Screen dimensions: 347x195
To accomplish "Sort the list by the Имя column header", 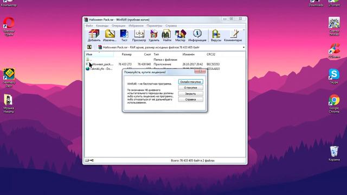I will 99,54.
